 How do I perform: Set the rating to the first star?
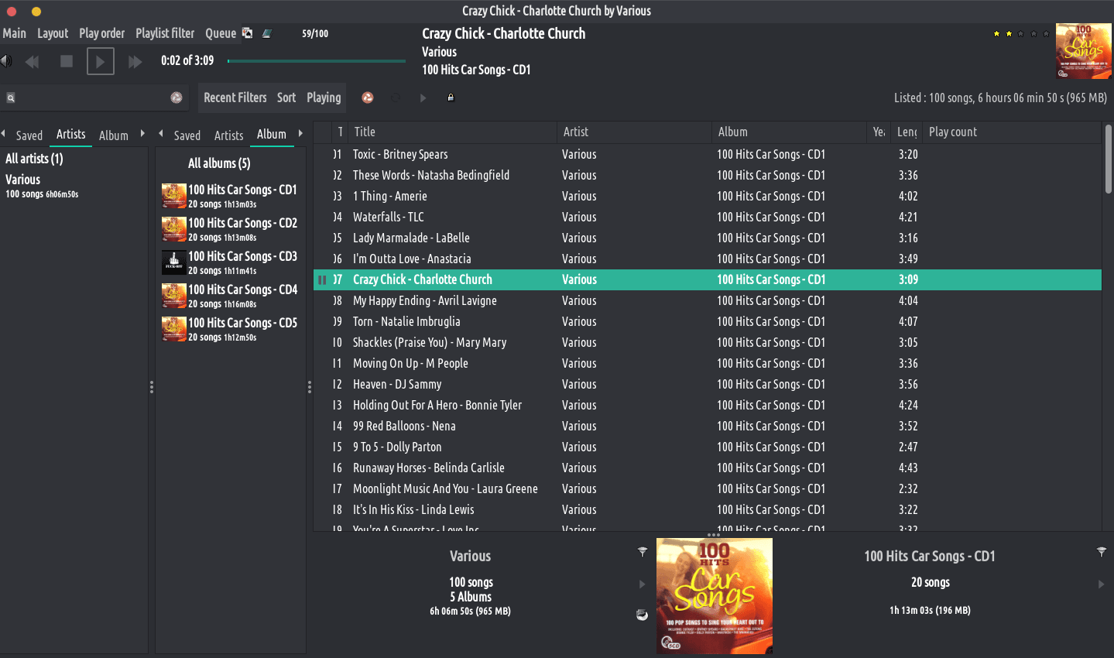pos(996,33)
